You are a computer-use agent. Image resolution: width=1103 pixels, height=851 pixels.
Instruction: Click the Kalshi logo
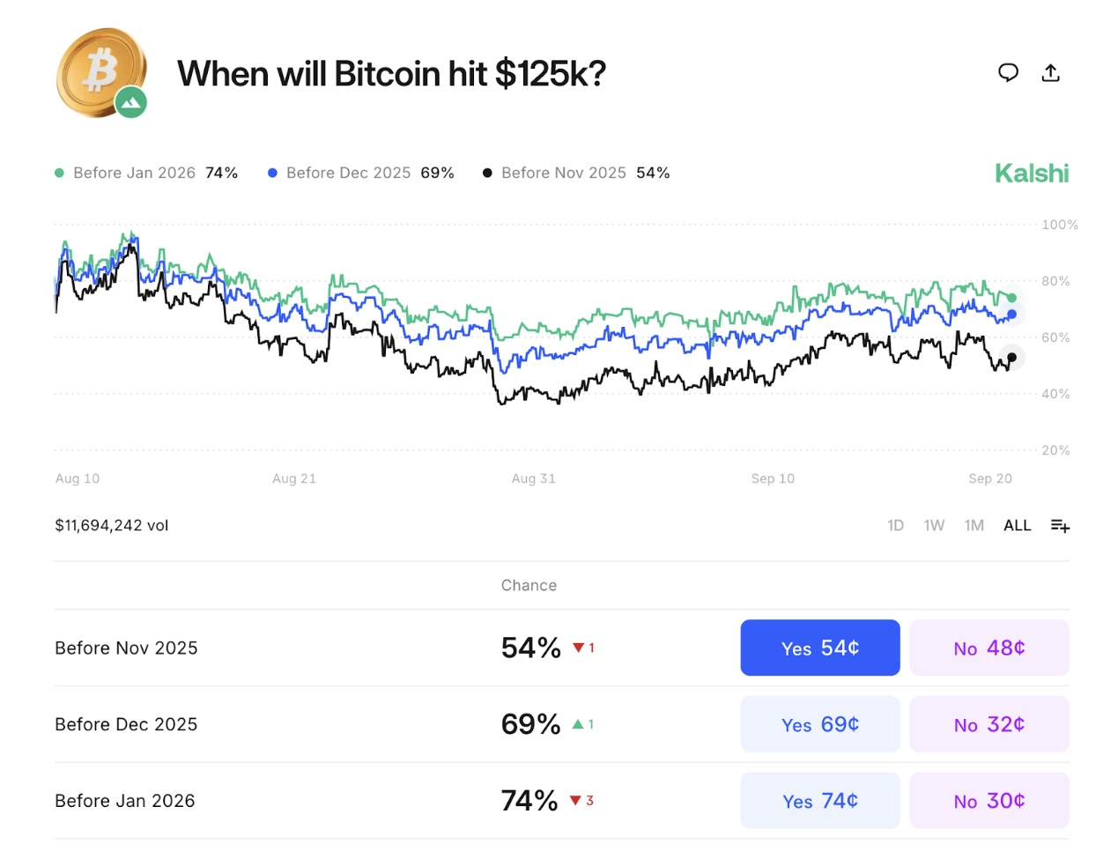[1031, 173]
